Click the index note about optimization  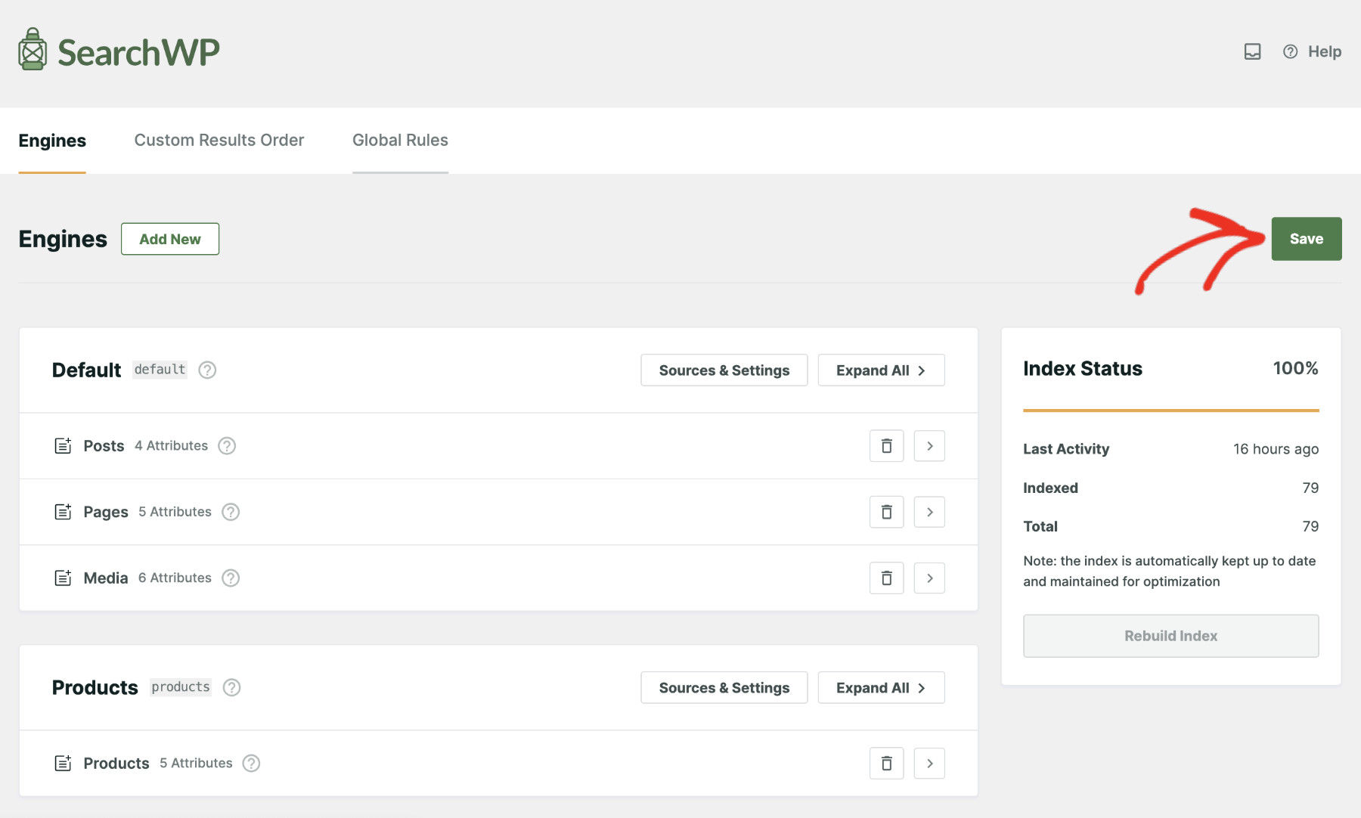[1169, 571]
